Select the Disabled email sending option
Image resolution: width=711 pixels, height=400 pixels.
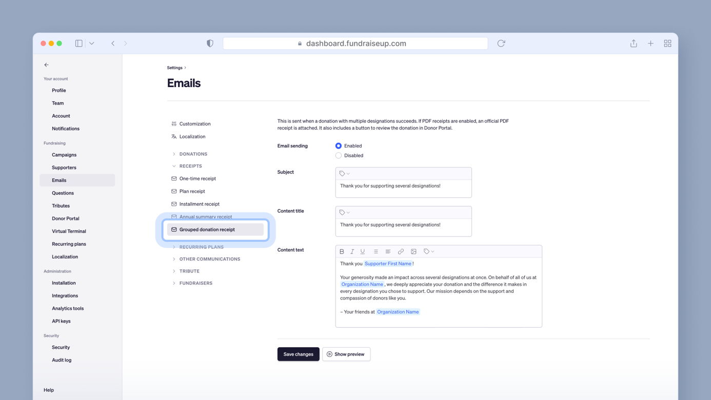(339, 156)
